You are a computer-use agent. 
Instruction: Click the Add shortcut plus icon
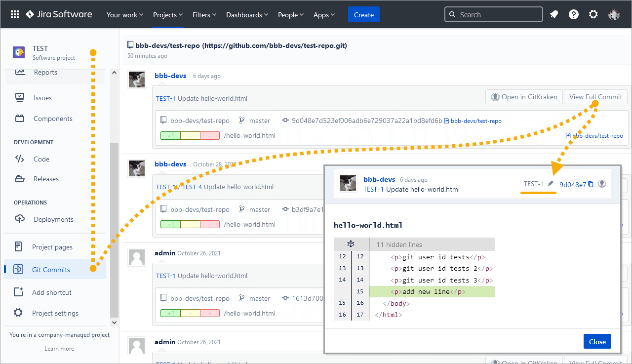[18, 292]
